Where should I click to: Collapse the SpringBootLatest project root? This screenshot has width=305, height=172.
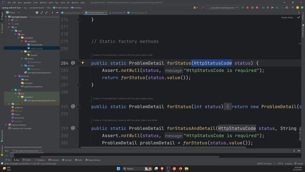click(x=6, y=17)
